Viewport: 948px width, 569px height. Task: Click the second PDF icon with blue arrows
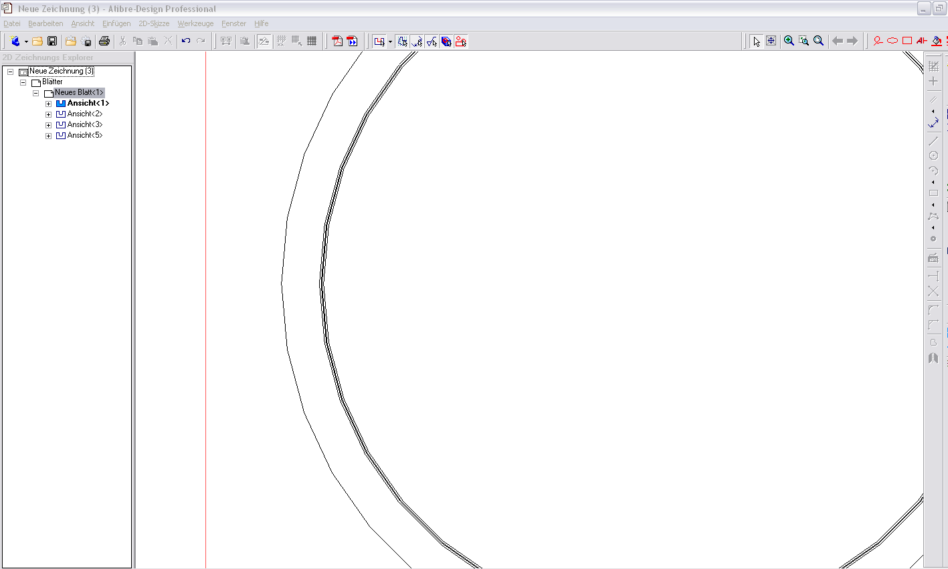353,41
